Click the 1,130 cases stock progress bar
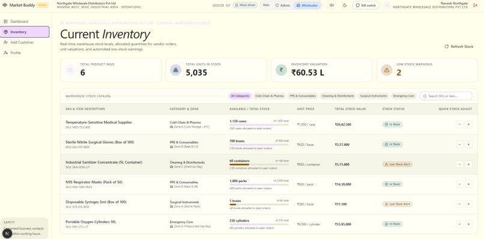 point(259,125)
